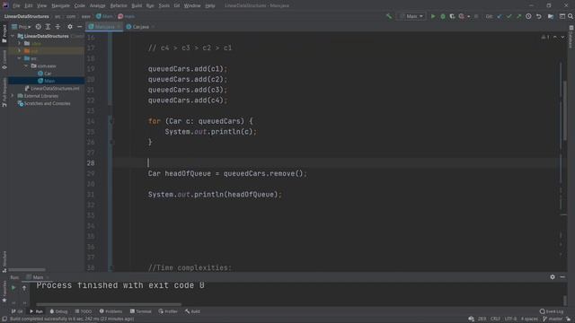Open the Window menu
This screenshot has height=323, width=575.
tap(192, 6)
